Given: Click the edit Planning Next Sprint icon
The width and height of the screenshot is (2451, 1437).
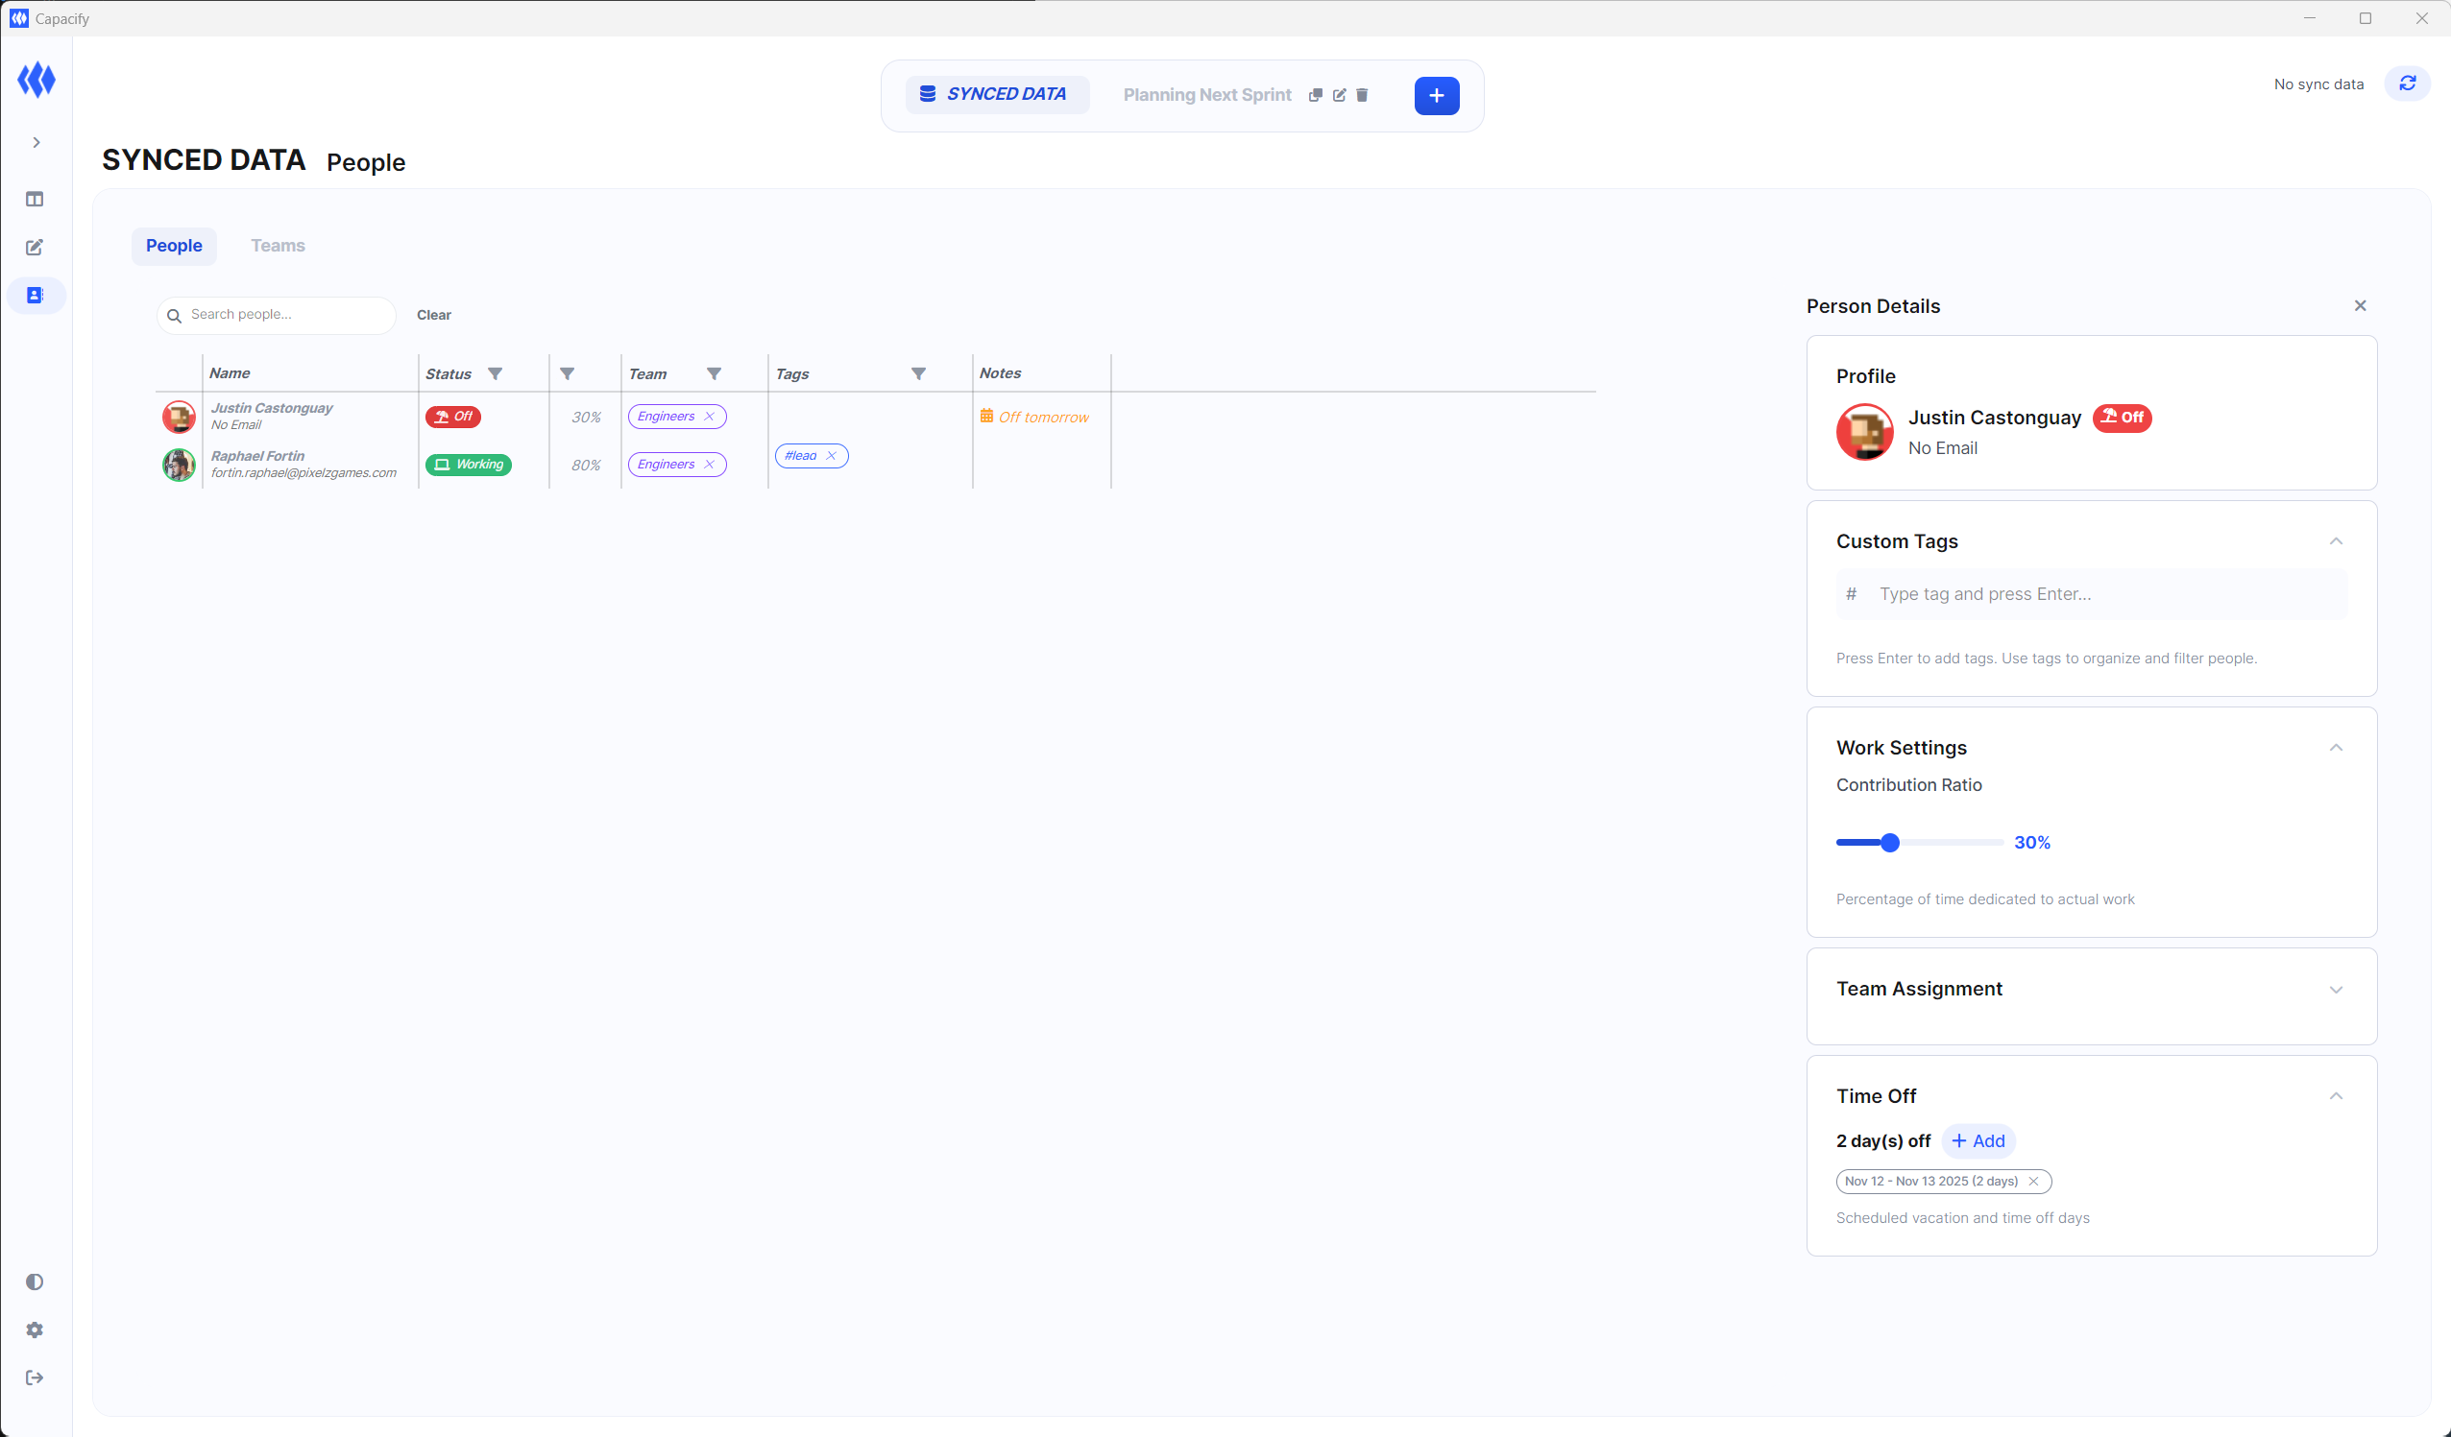Looking at the screenshot, I should 1339,95.
